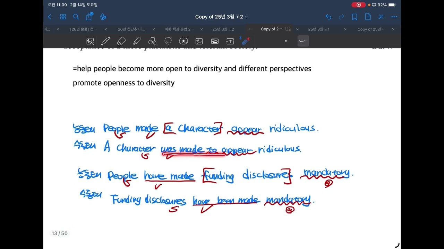The image size is (444, 249).
Task: Switch to the '25년 3월 고1' tab
Action: (319, 29)
